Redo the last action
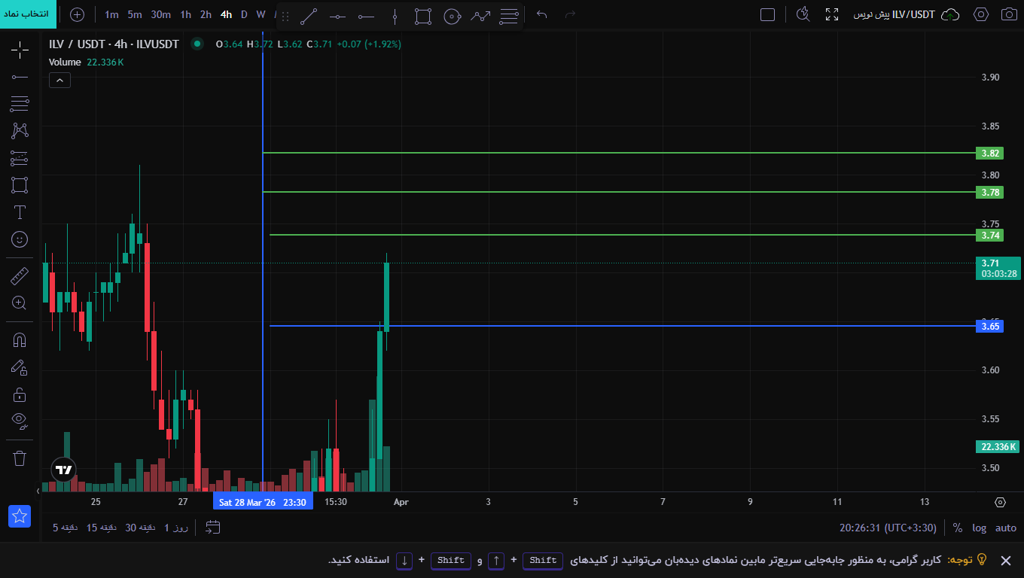This screenshot has width=1024, height=578. [570, 14]
